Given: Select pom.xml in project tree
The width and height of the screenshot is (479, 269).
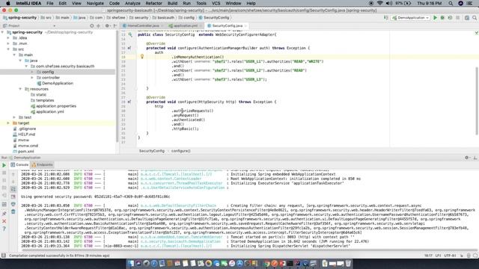Looking at the screenshot, I should click(26, 151).
